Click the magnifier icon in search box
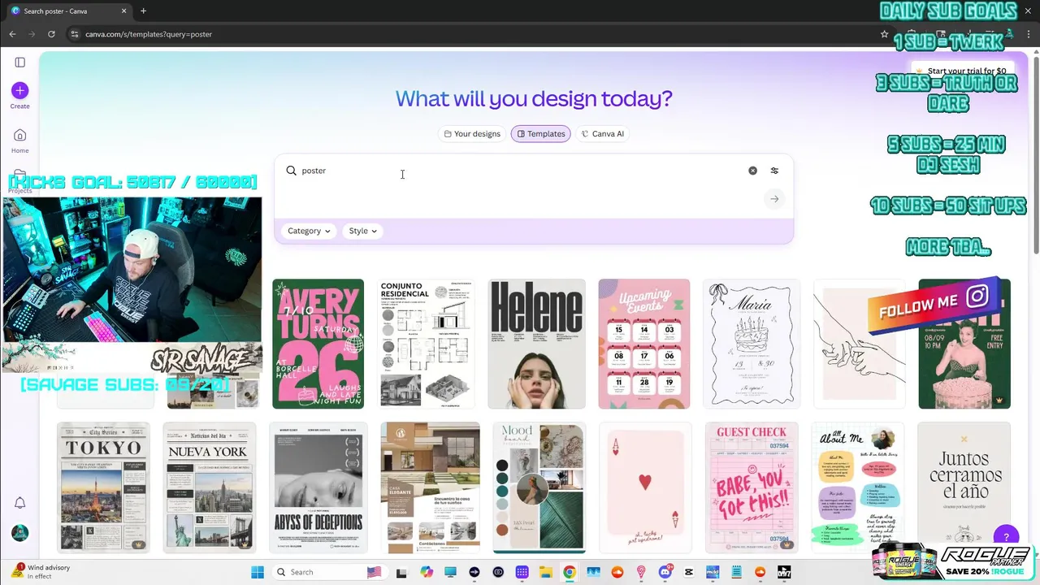This screenshot has height=585, width=1040. click(x=291, y=171)
